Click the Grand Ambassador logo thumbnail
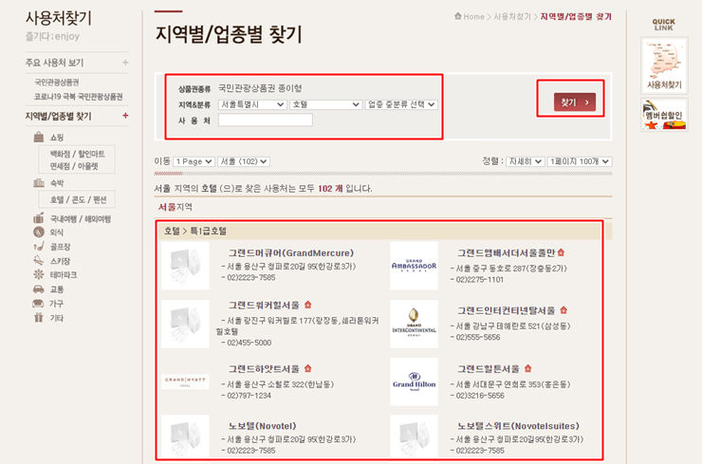 (415, 266)
